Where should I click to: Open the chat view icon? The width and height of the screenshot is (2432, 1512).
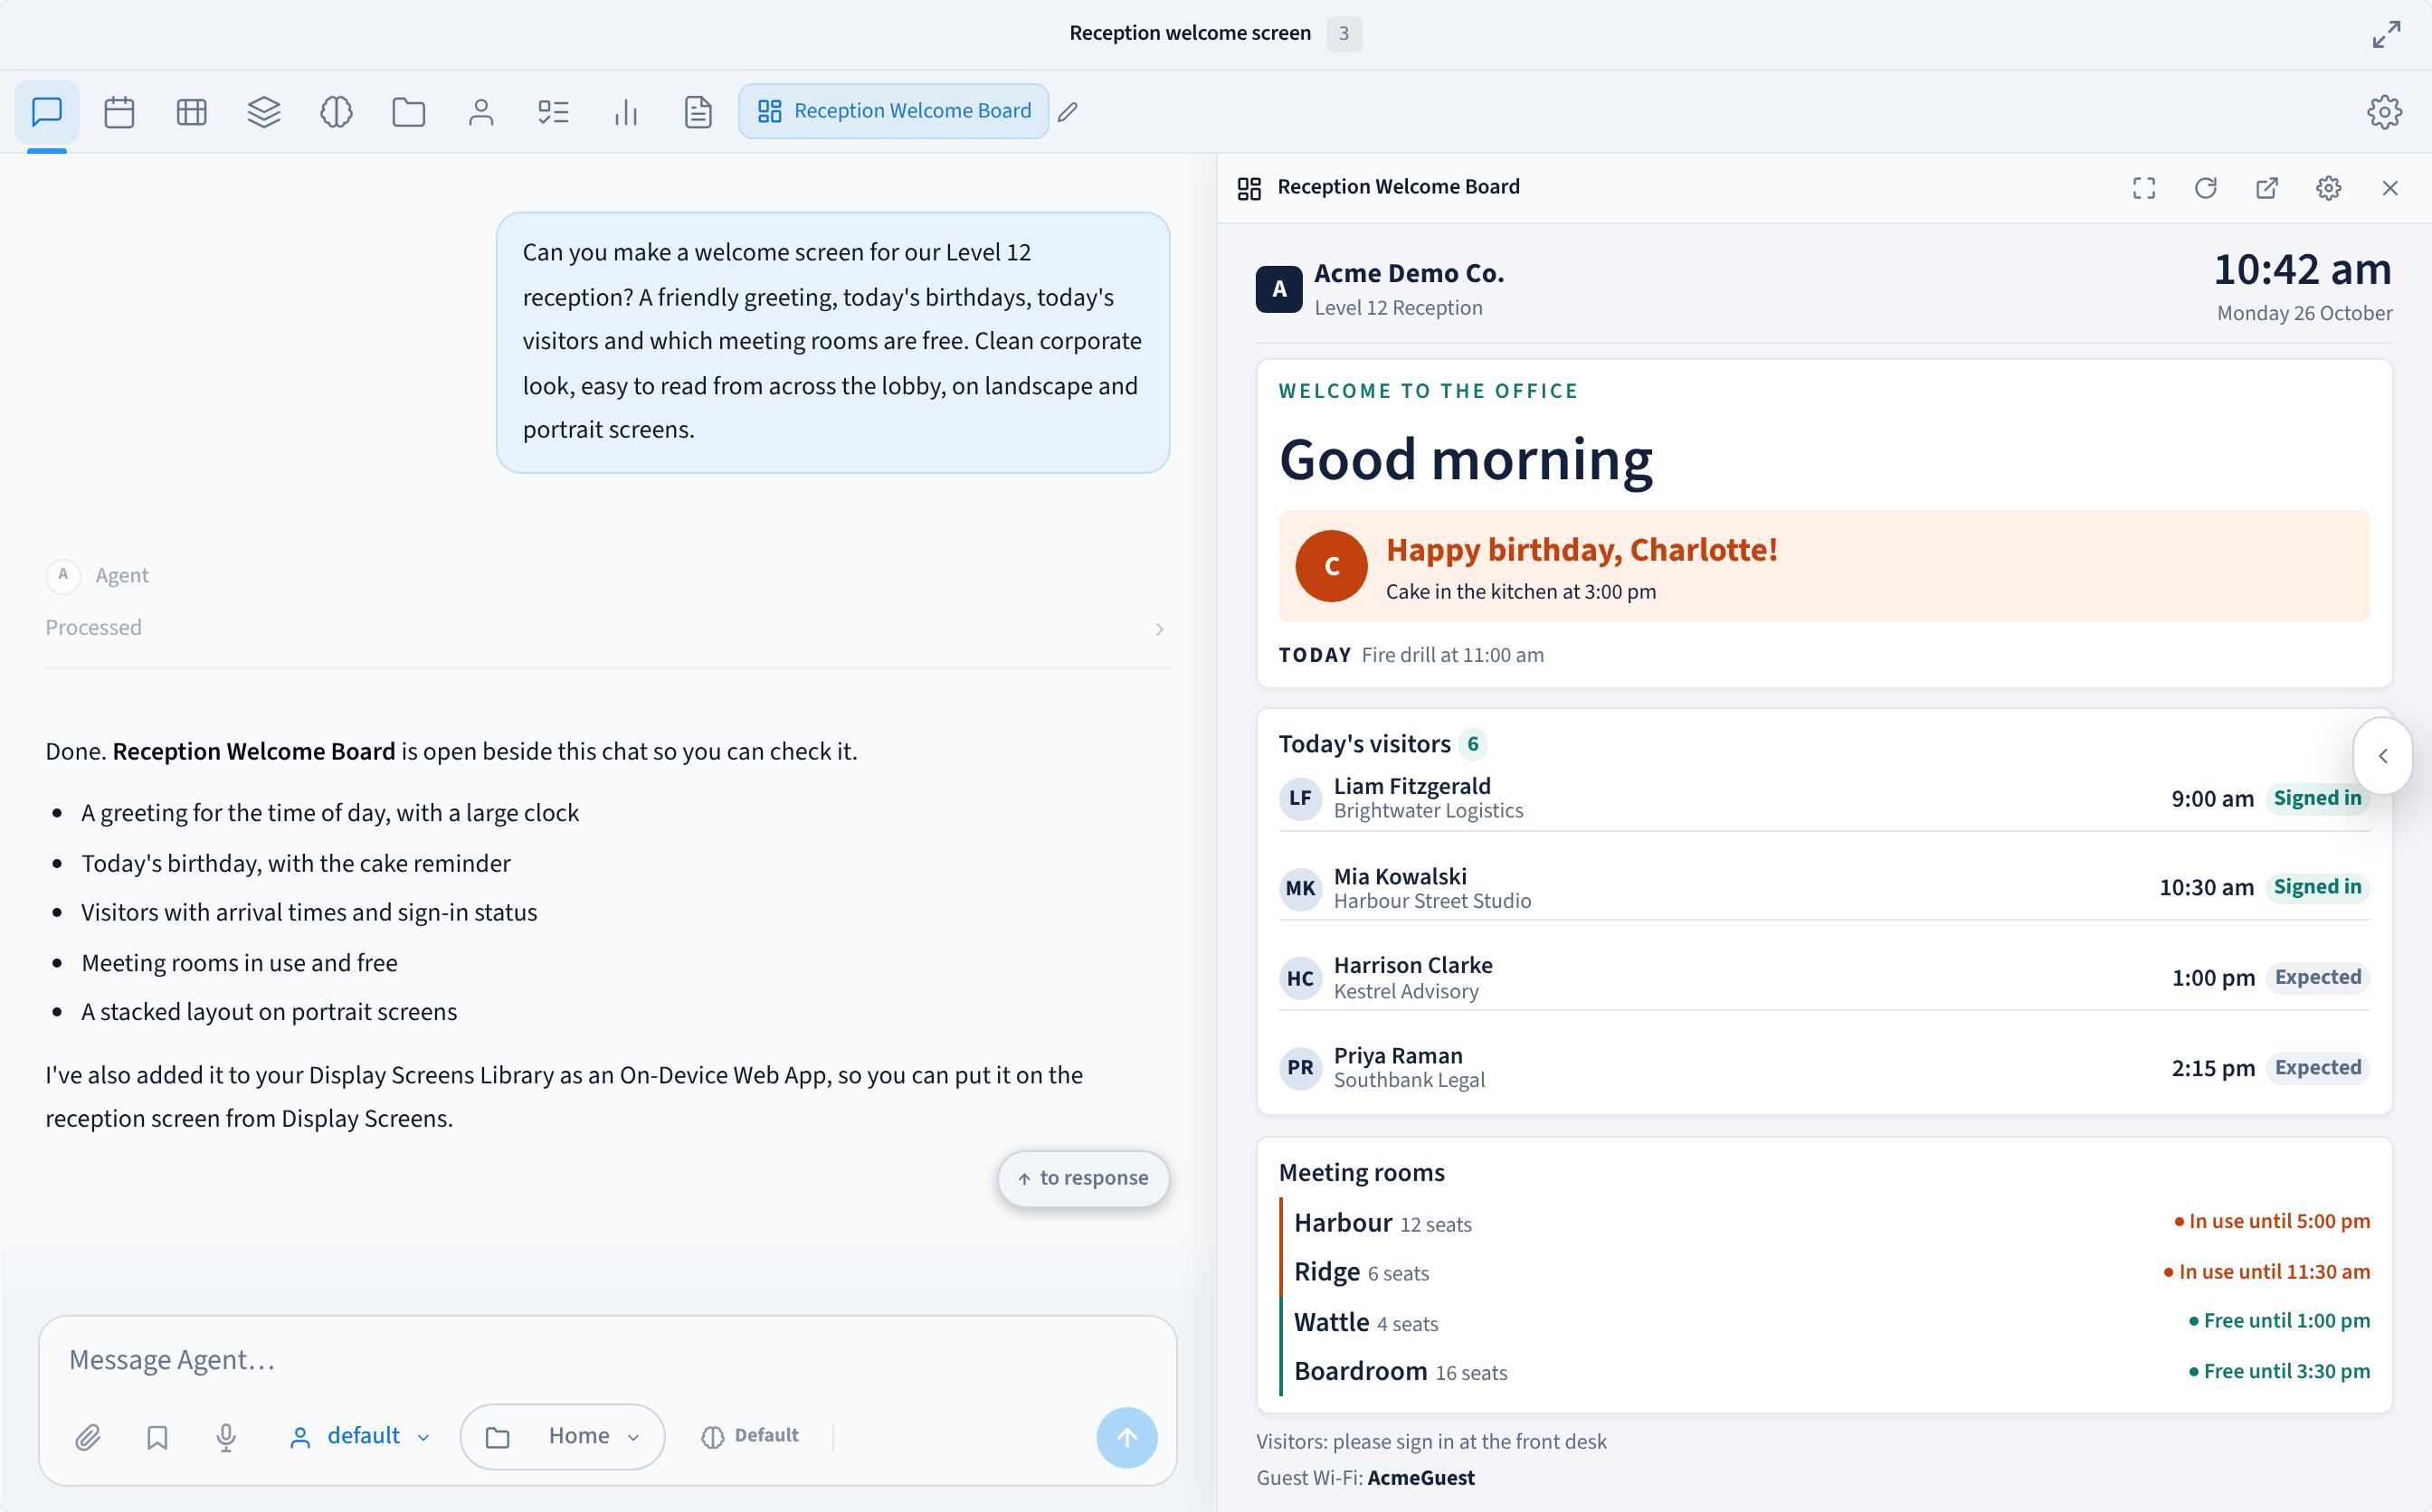tap(47, 111)
